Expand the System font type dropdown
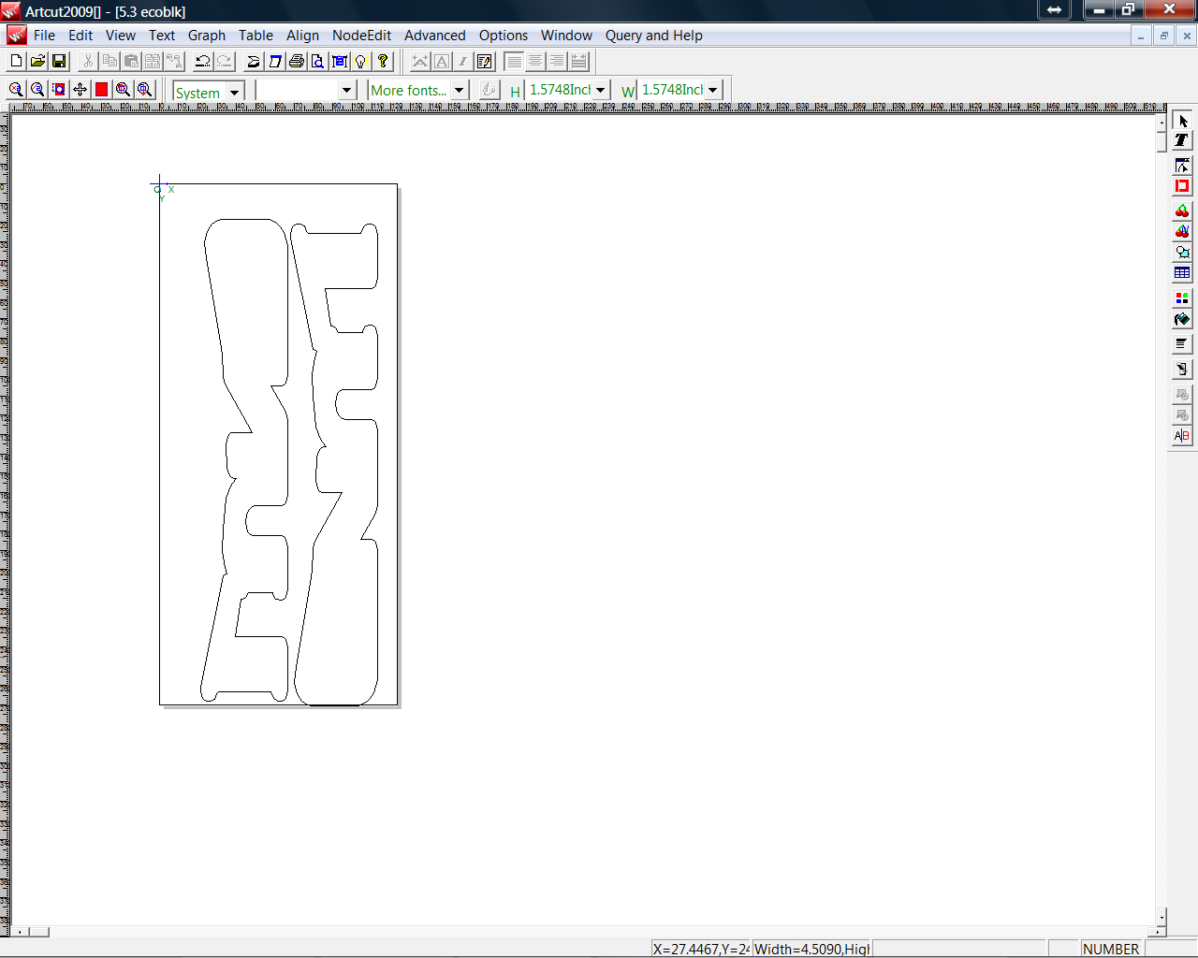Image resolution: width=1198 pixels, height=958 pixels. (235, 92)
